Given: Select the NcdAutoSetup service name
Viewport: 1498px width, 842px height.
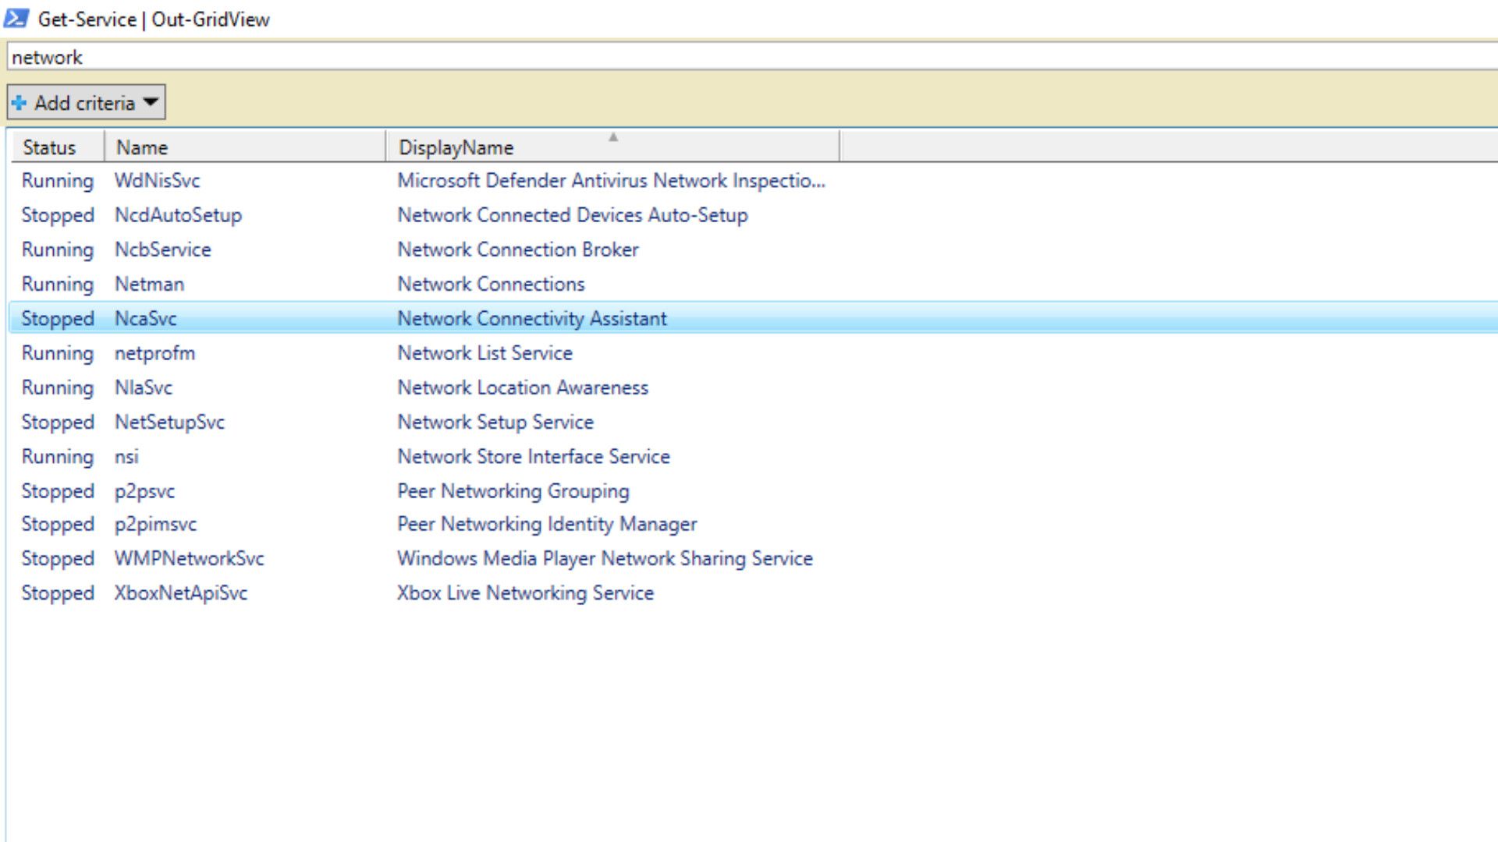Looking at the screenshot, I should point(178,215).
